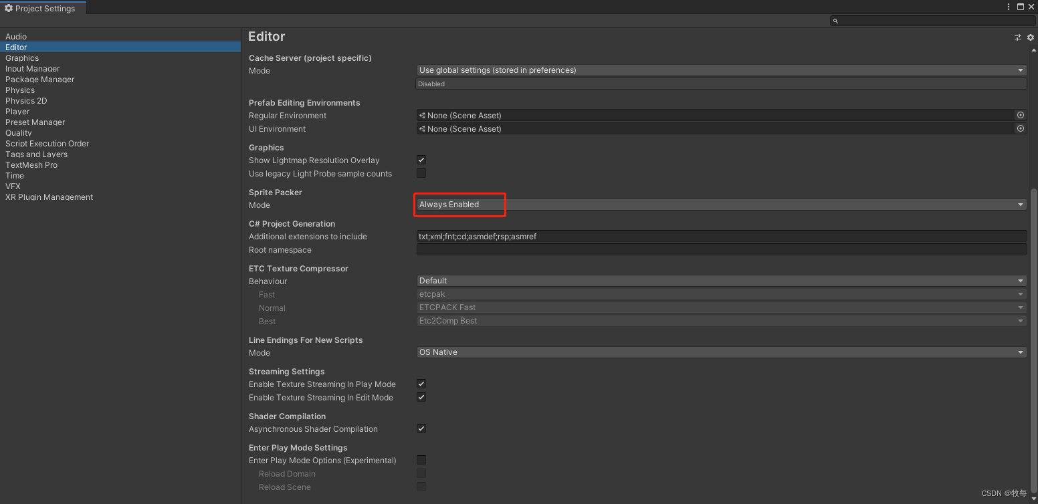
Task: Open Player settings category
Action: (x=17, y=112)
